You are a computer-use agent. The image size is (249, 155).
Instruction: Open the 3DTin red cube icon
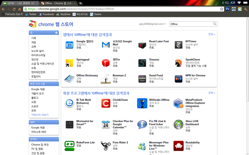(106, 63)
